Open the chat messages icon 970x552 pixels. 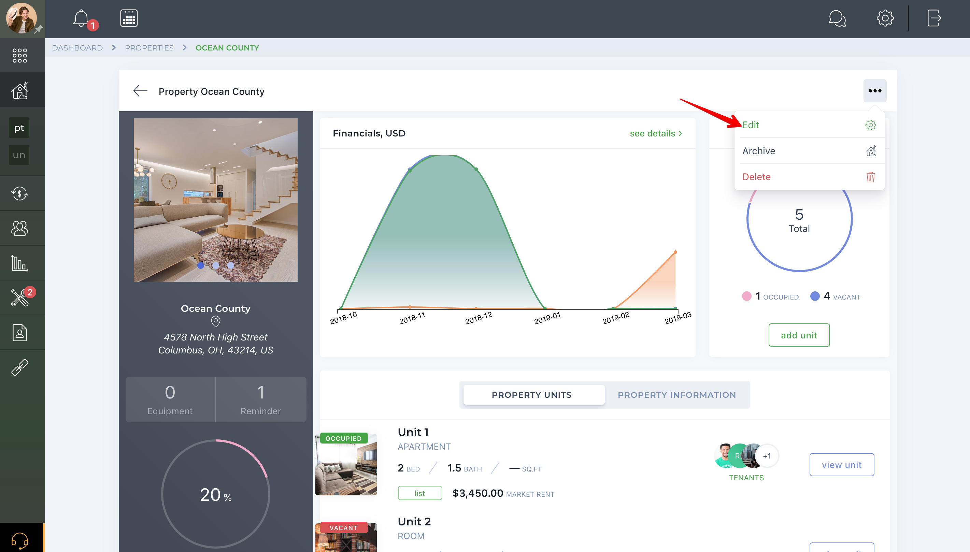click(837, 18)
